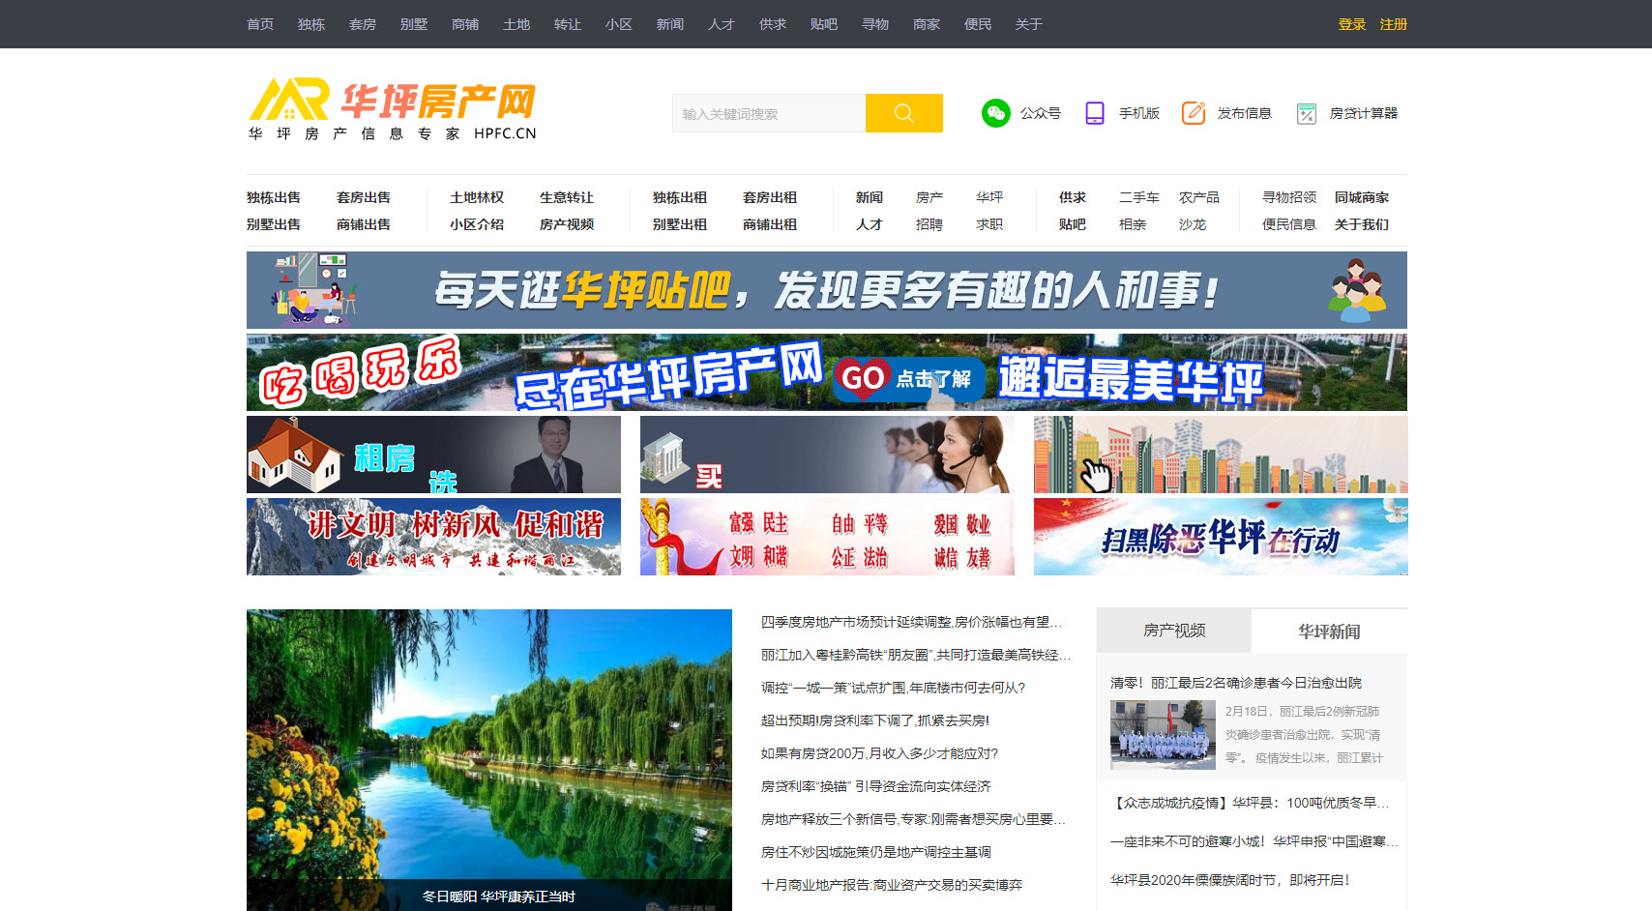Click 注册 in the top bar
This screenshot has height=911, width=1652.
[x=1393, y=24]
